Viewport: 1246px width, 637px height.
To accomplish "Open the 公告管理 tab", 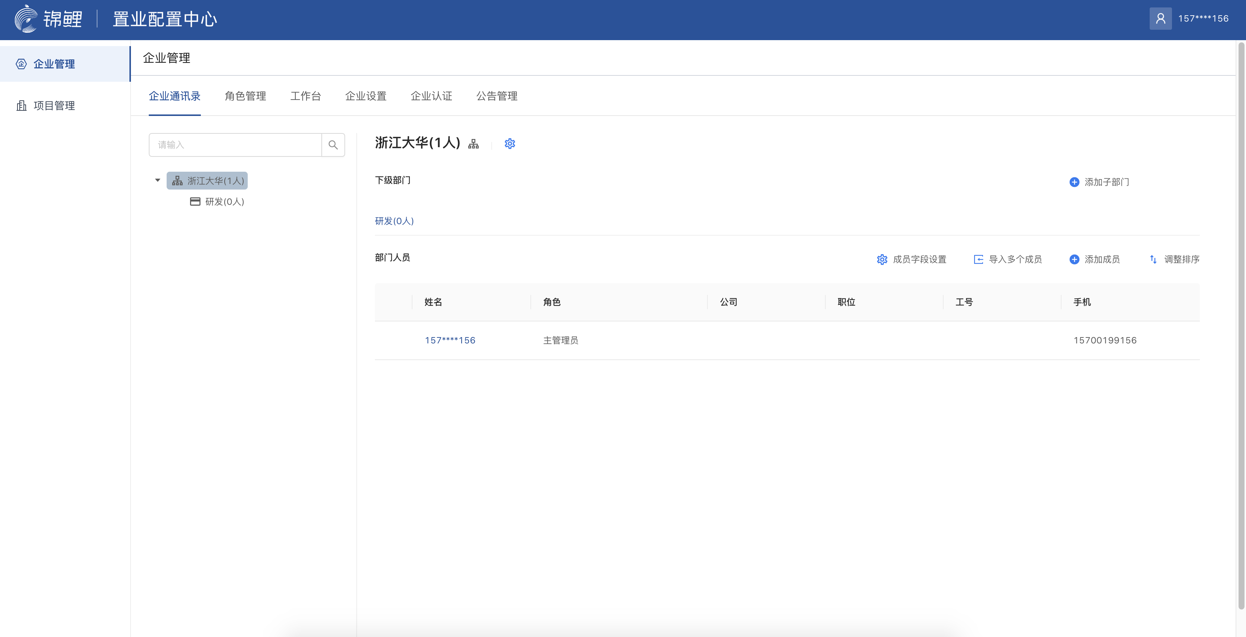I will 497,96.
